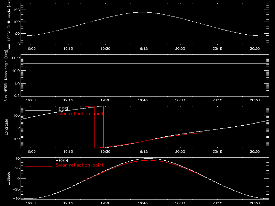Viewport: 275px width, 206px height.
Task: Click the peak of the red Latitude curve
Action: (148, 160)
